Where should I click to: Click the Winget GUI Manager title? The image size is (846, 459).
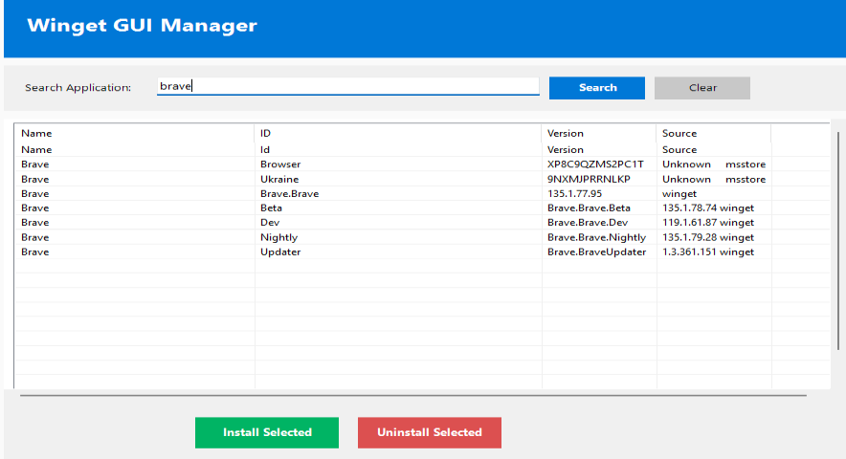click(x=142, y=26)
